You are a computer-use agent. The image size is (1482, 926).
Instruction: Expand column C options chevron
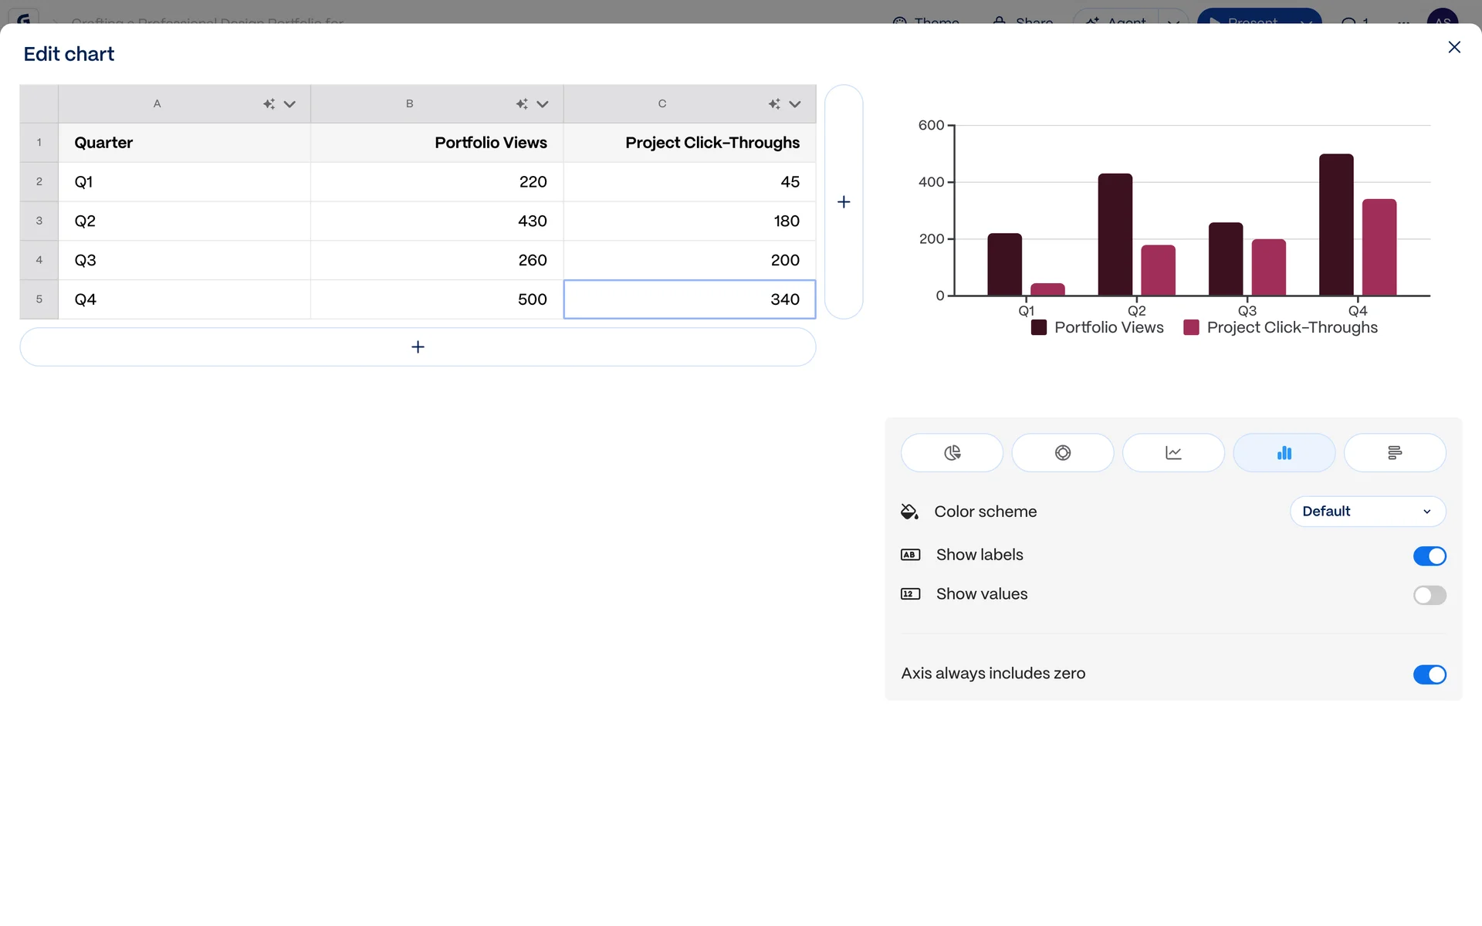coord(795,104)
